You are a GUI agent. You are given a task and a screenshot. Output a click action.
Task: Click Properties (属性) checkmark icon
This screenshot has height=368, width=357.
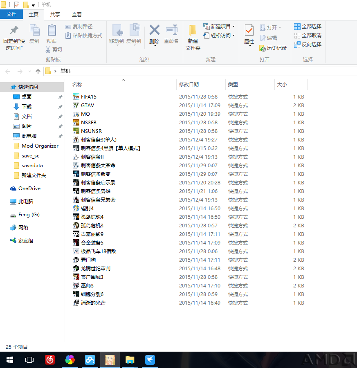[249, 30]
